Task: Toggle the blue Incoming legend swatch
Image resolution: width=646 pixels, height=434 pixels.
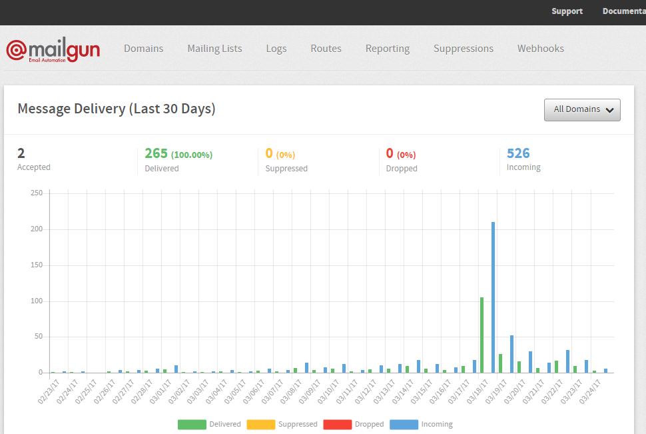Action: click(x=404, y=424)
